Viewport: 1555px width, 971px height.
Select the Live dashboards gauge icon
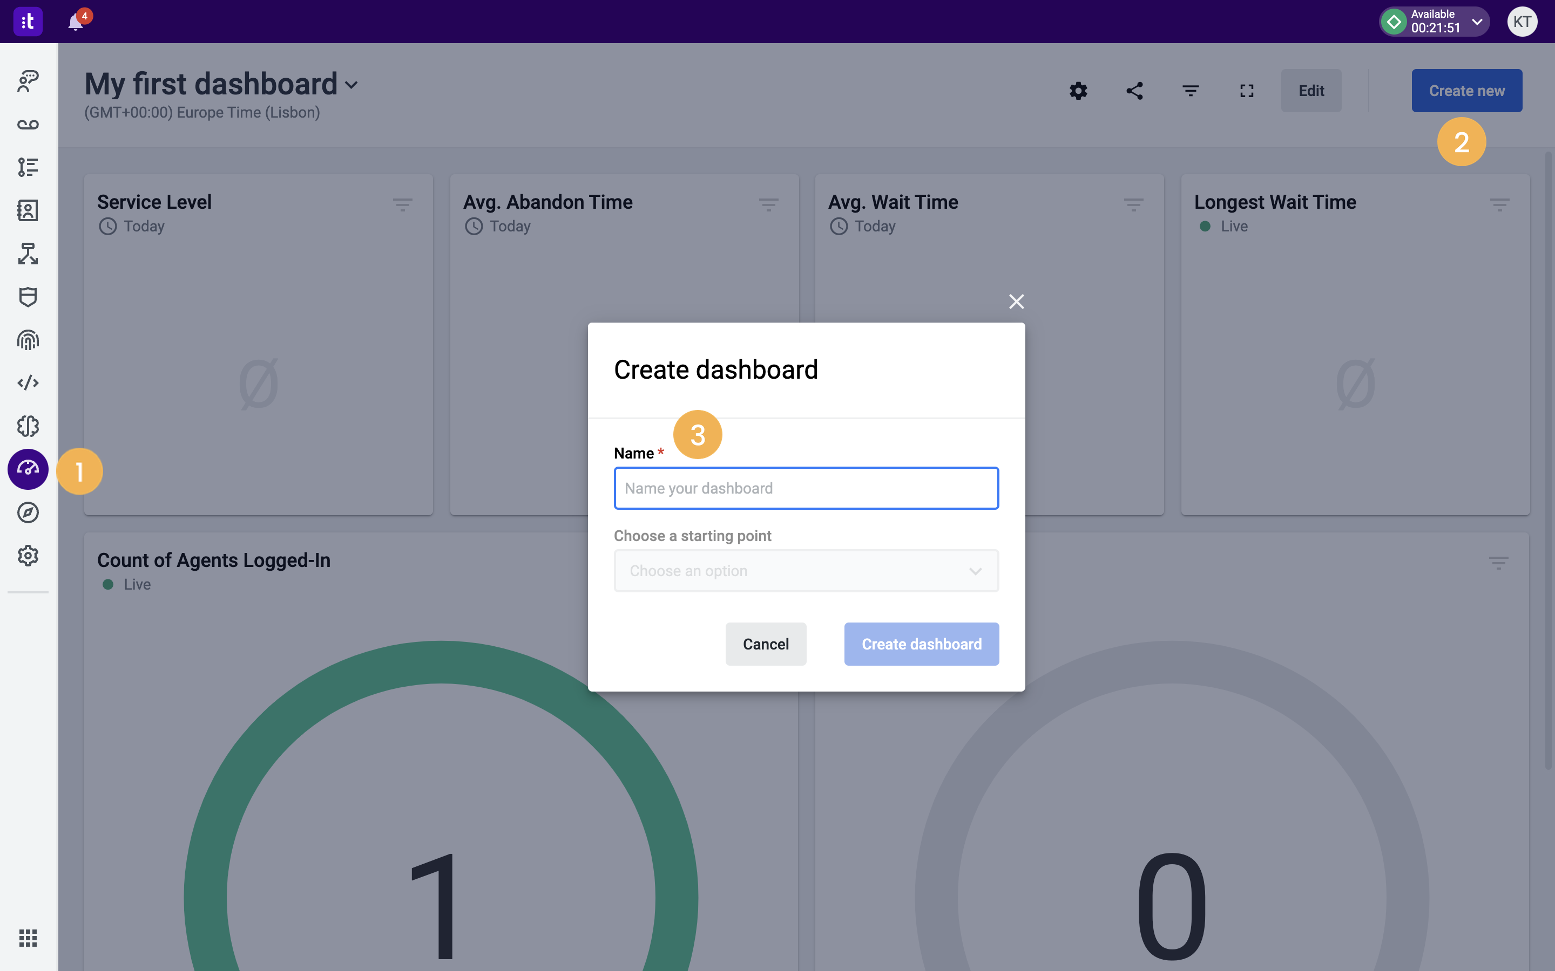pyautogui.click(x=28, y=469)
